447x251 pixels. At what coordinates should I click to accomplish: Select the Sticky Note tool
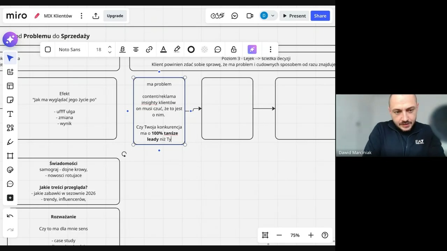coord(10,100)
